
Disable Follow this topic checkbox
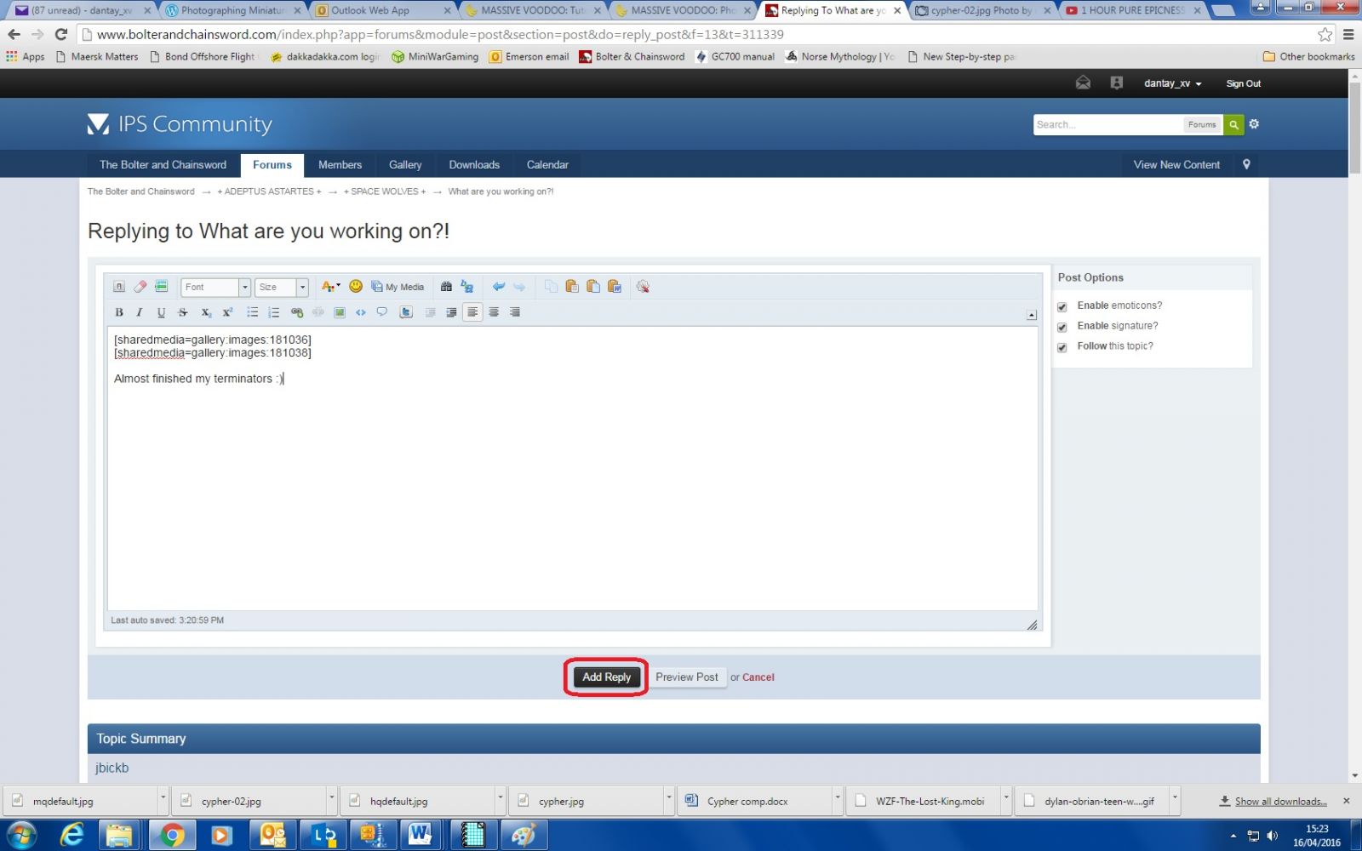[x=1062, y=347]
